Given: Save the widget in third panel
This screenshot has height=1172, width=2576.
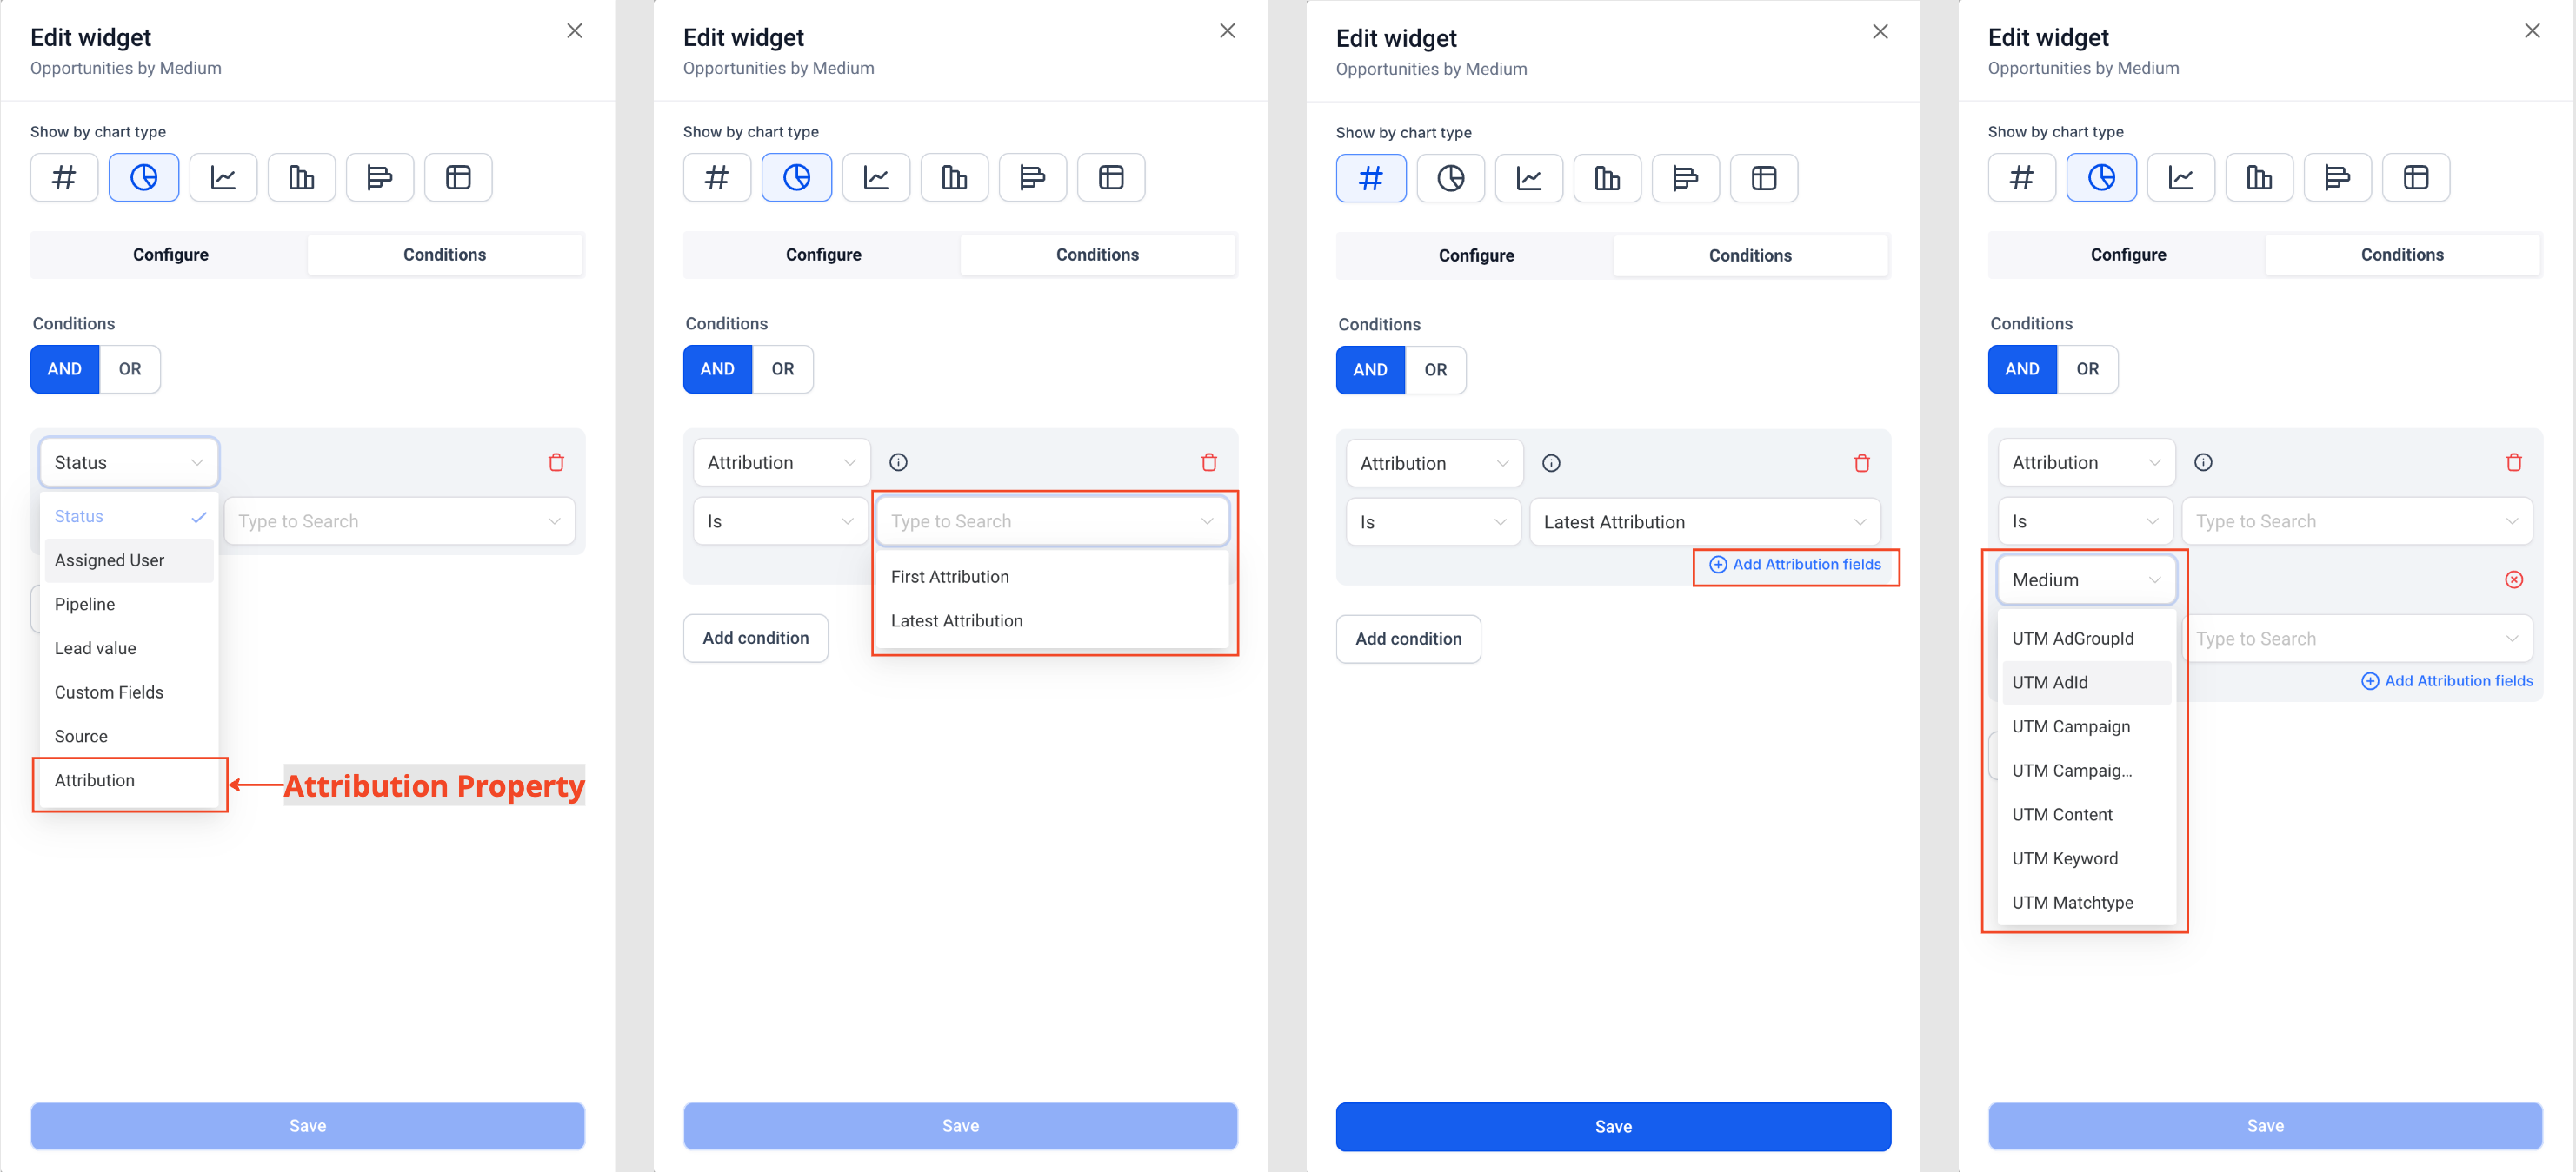Looking at the screenshot, I should pyautogui.click(x=1612, y=1126).
